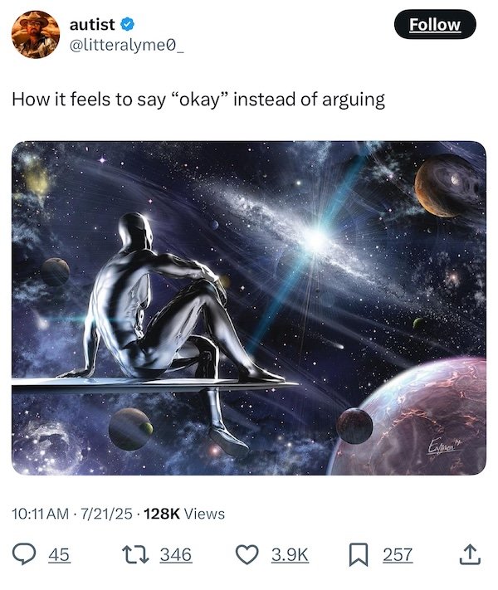Click the reply count 45
498x590 pixels.
coord(57,554)
